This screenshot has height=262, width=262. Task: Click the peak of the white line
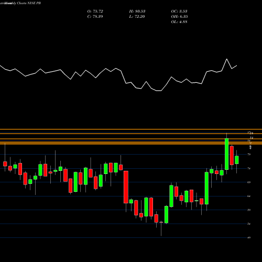pos(227,59)
